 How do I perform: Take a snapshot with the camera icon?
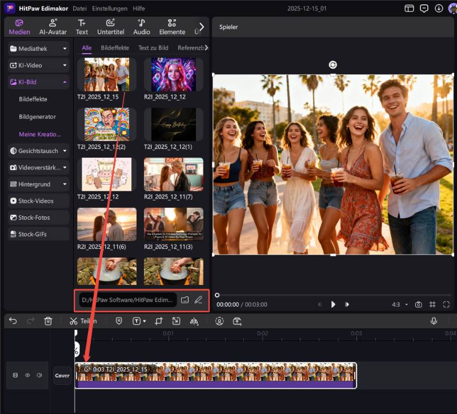click(x=419, y=304)
